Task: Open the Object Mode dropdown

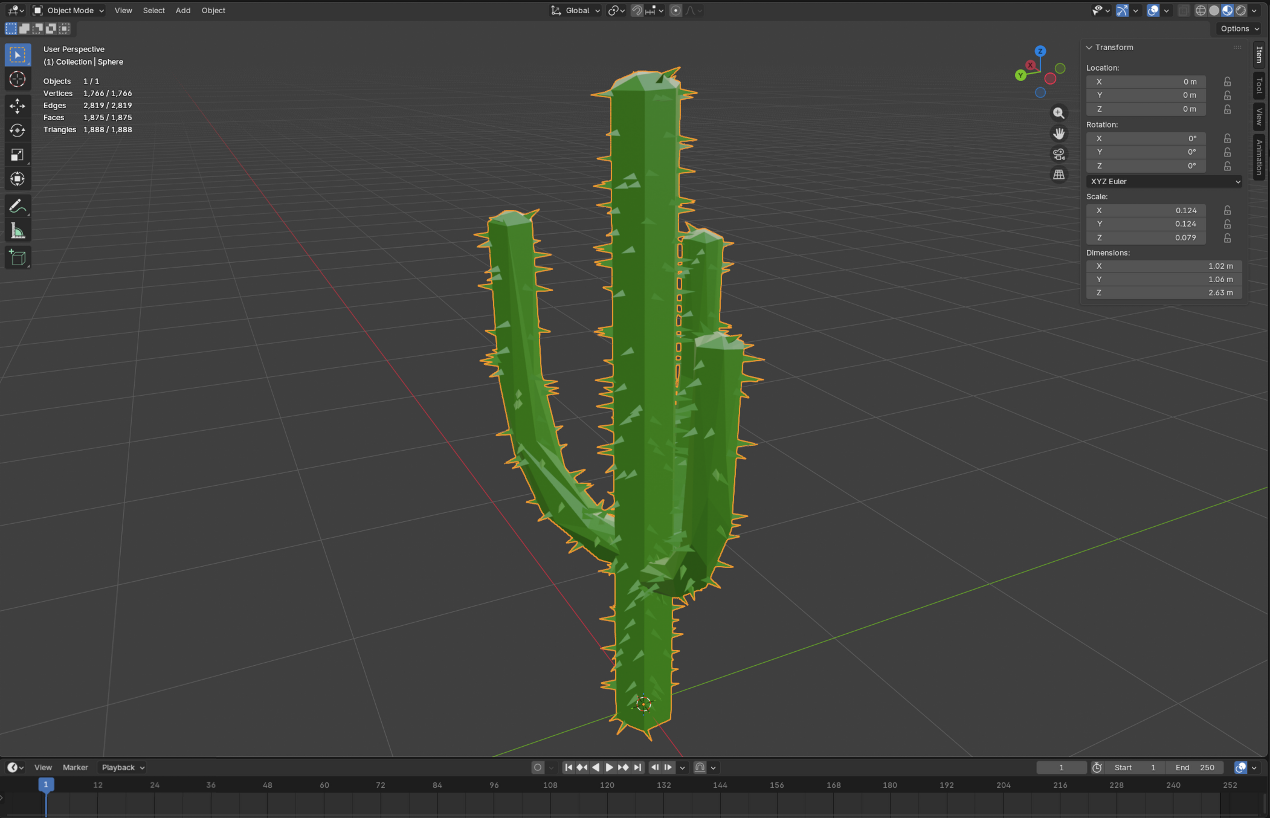Action: click(68, 10)
